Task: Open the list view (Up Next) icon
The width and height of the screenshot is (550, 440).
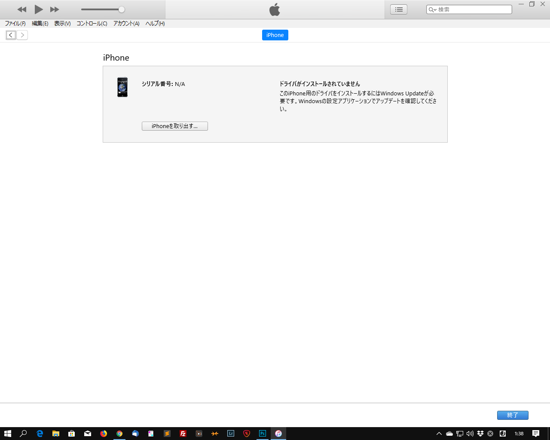Action: point(399,9)
